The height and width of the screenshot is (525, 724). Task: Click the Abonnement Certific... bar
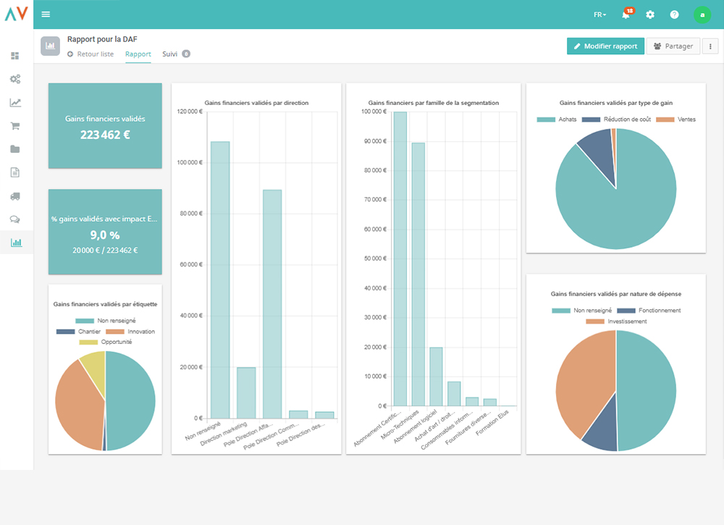400,259
